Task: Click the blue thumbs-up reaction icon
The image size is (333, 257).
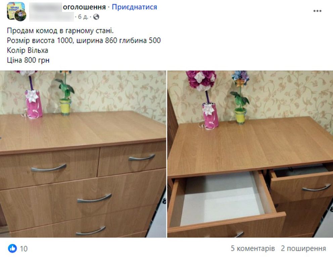Action: pos(12,248)
